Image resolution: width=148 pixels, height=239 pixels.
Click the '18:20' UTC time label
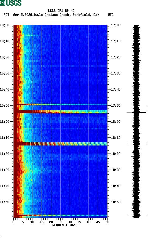pyautogui.click(x=116, y=154)
